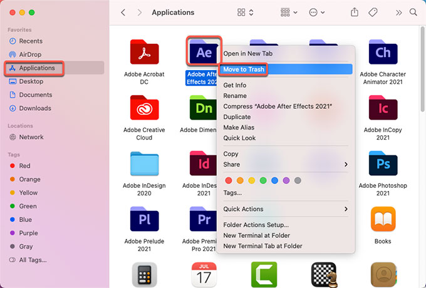Open the Adobe Dimension folder icon
Image resolution: width=426 pixels, height=288 pixels.
(203, 108)
